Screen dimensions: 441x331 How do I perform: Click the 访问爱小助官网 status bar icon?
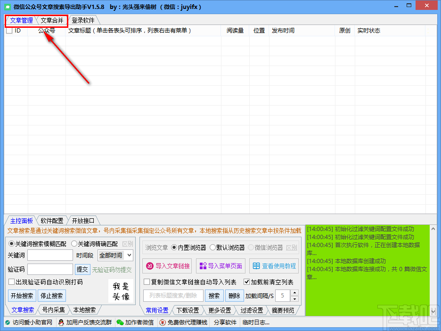coord(8,323)
